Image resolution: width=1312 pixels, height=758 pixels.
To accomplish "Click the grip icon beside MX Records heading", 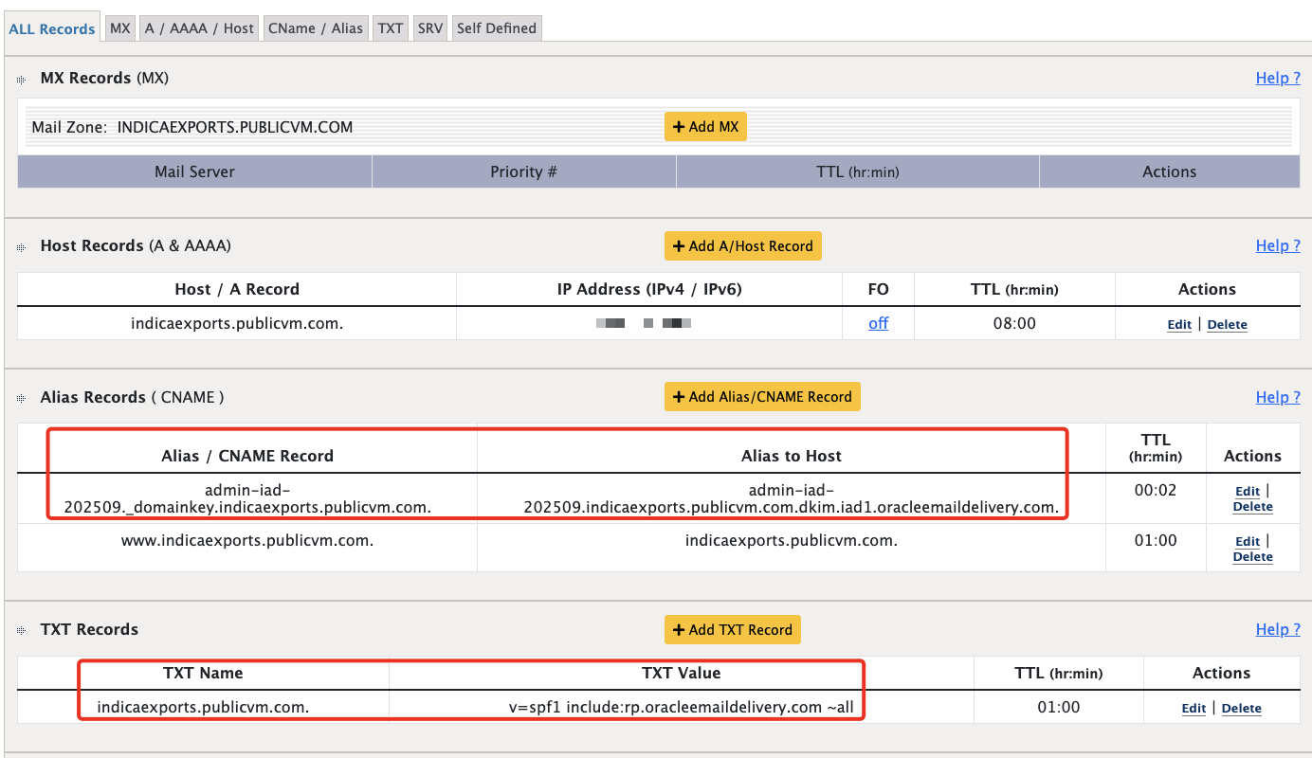I will (x=21, y=79).
